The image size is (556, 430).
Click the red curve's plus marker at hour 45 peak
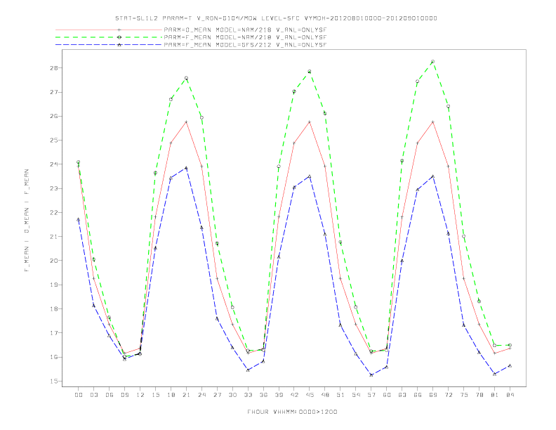(310, 122)
